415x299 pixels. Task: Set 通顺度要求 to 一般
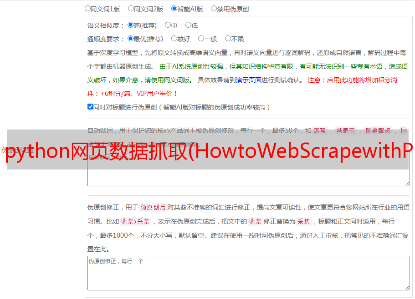[x=201, y=39]
